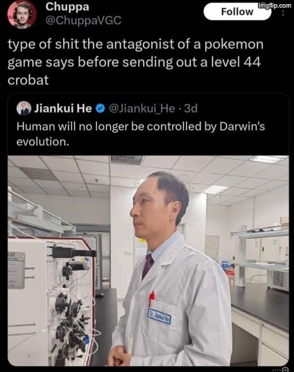294x372 pixels.
Task: Open the @Jiankui_He handle
Action: pyautogui.click(x=142, y=108)
